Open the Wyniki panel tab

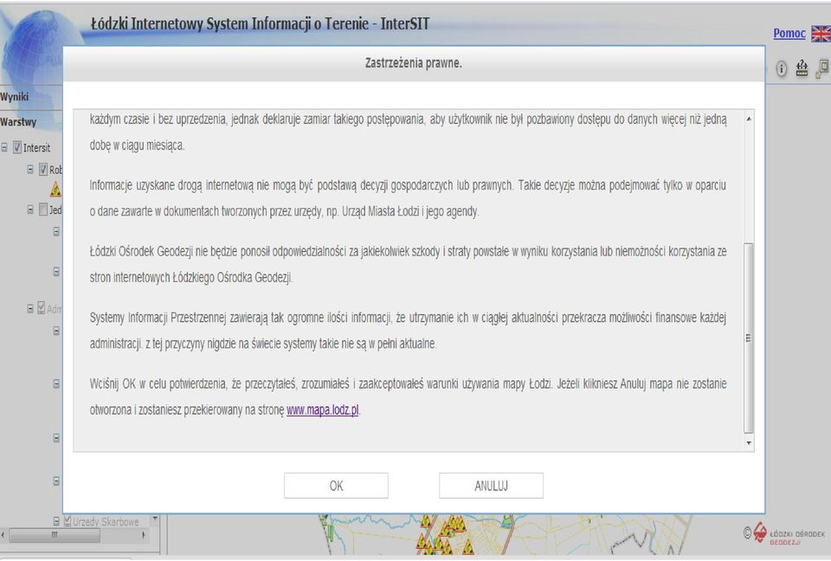click(15, 97)
